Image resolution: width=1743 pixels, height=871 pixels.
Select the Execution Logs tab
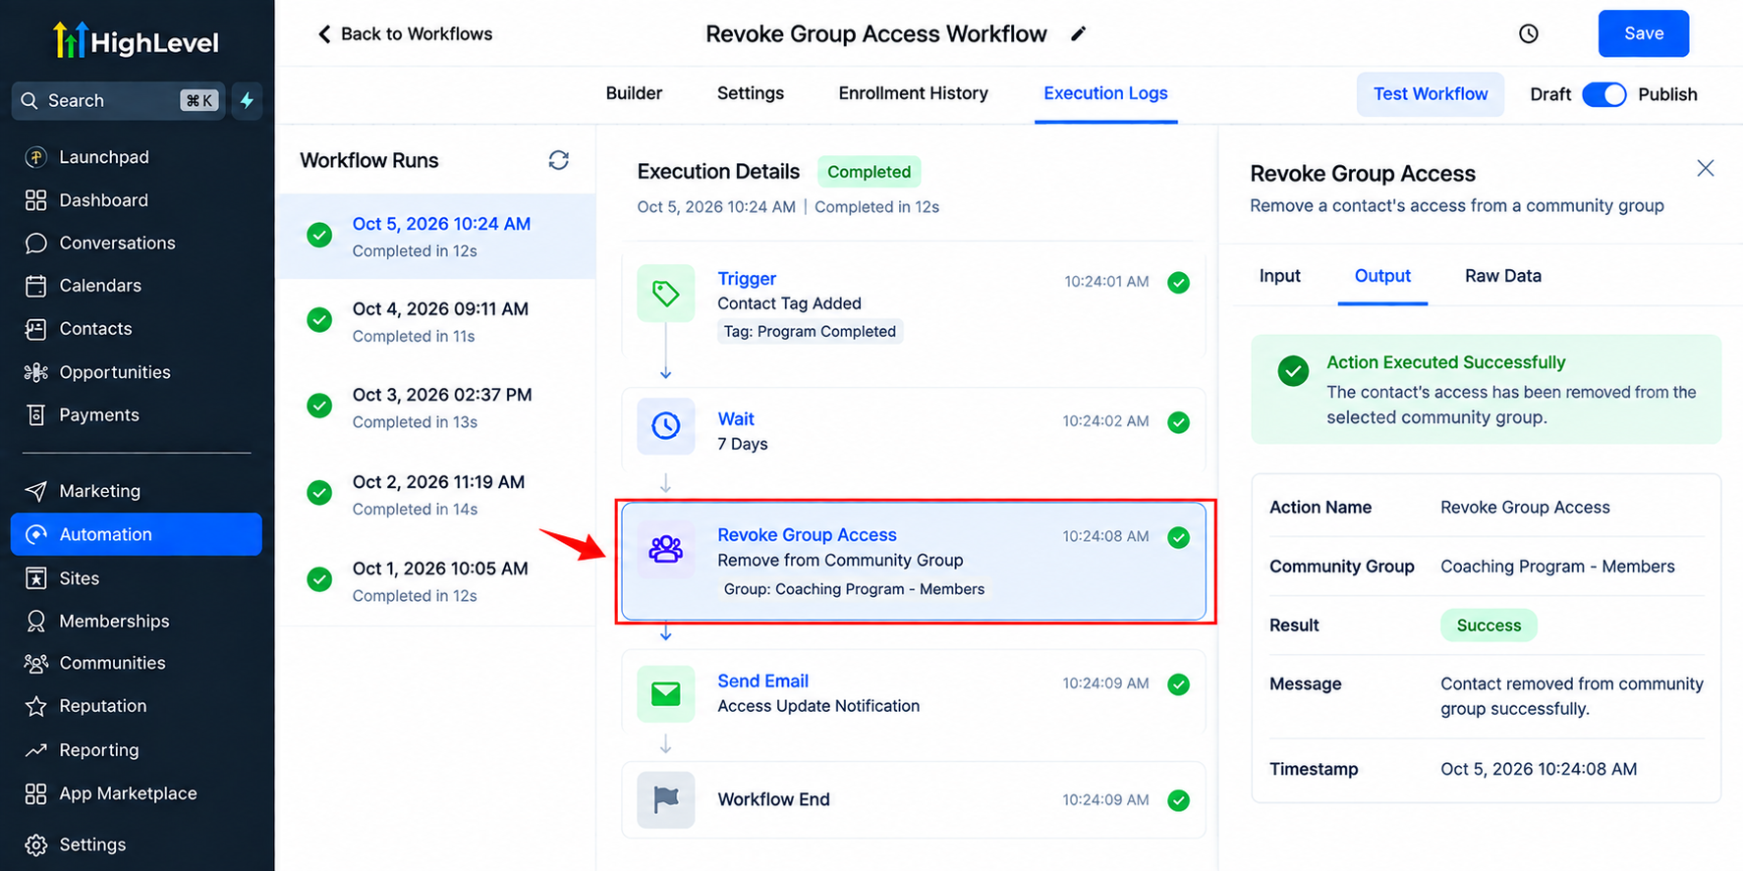click(1105, 93)
